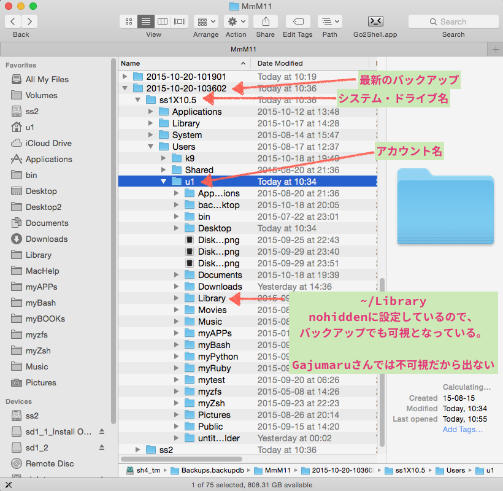Click the Share toolbar button
Screen dimensions: 503x491
265,21
